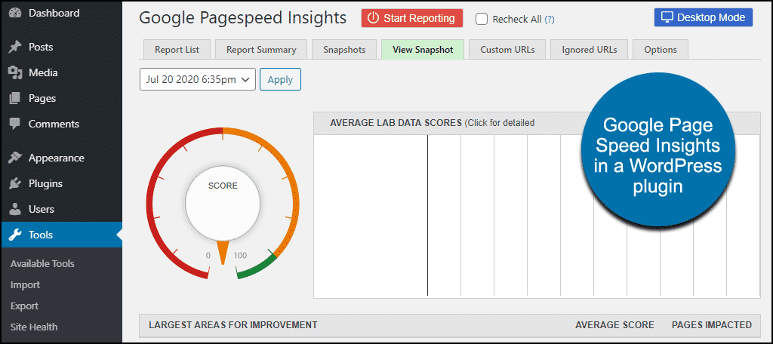The image size is (773, 344).
Task: Click the Users person icon
Action: pos(14,209)
